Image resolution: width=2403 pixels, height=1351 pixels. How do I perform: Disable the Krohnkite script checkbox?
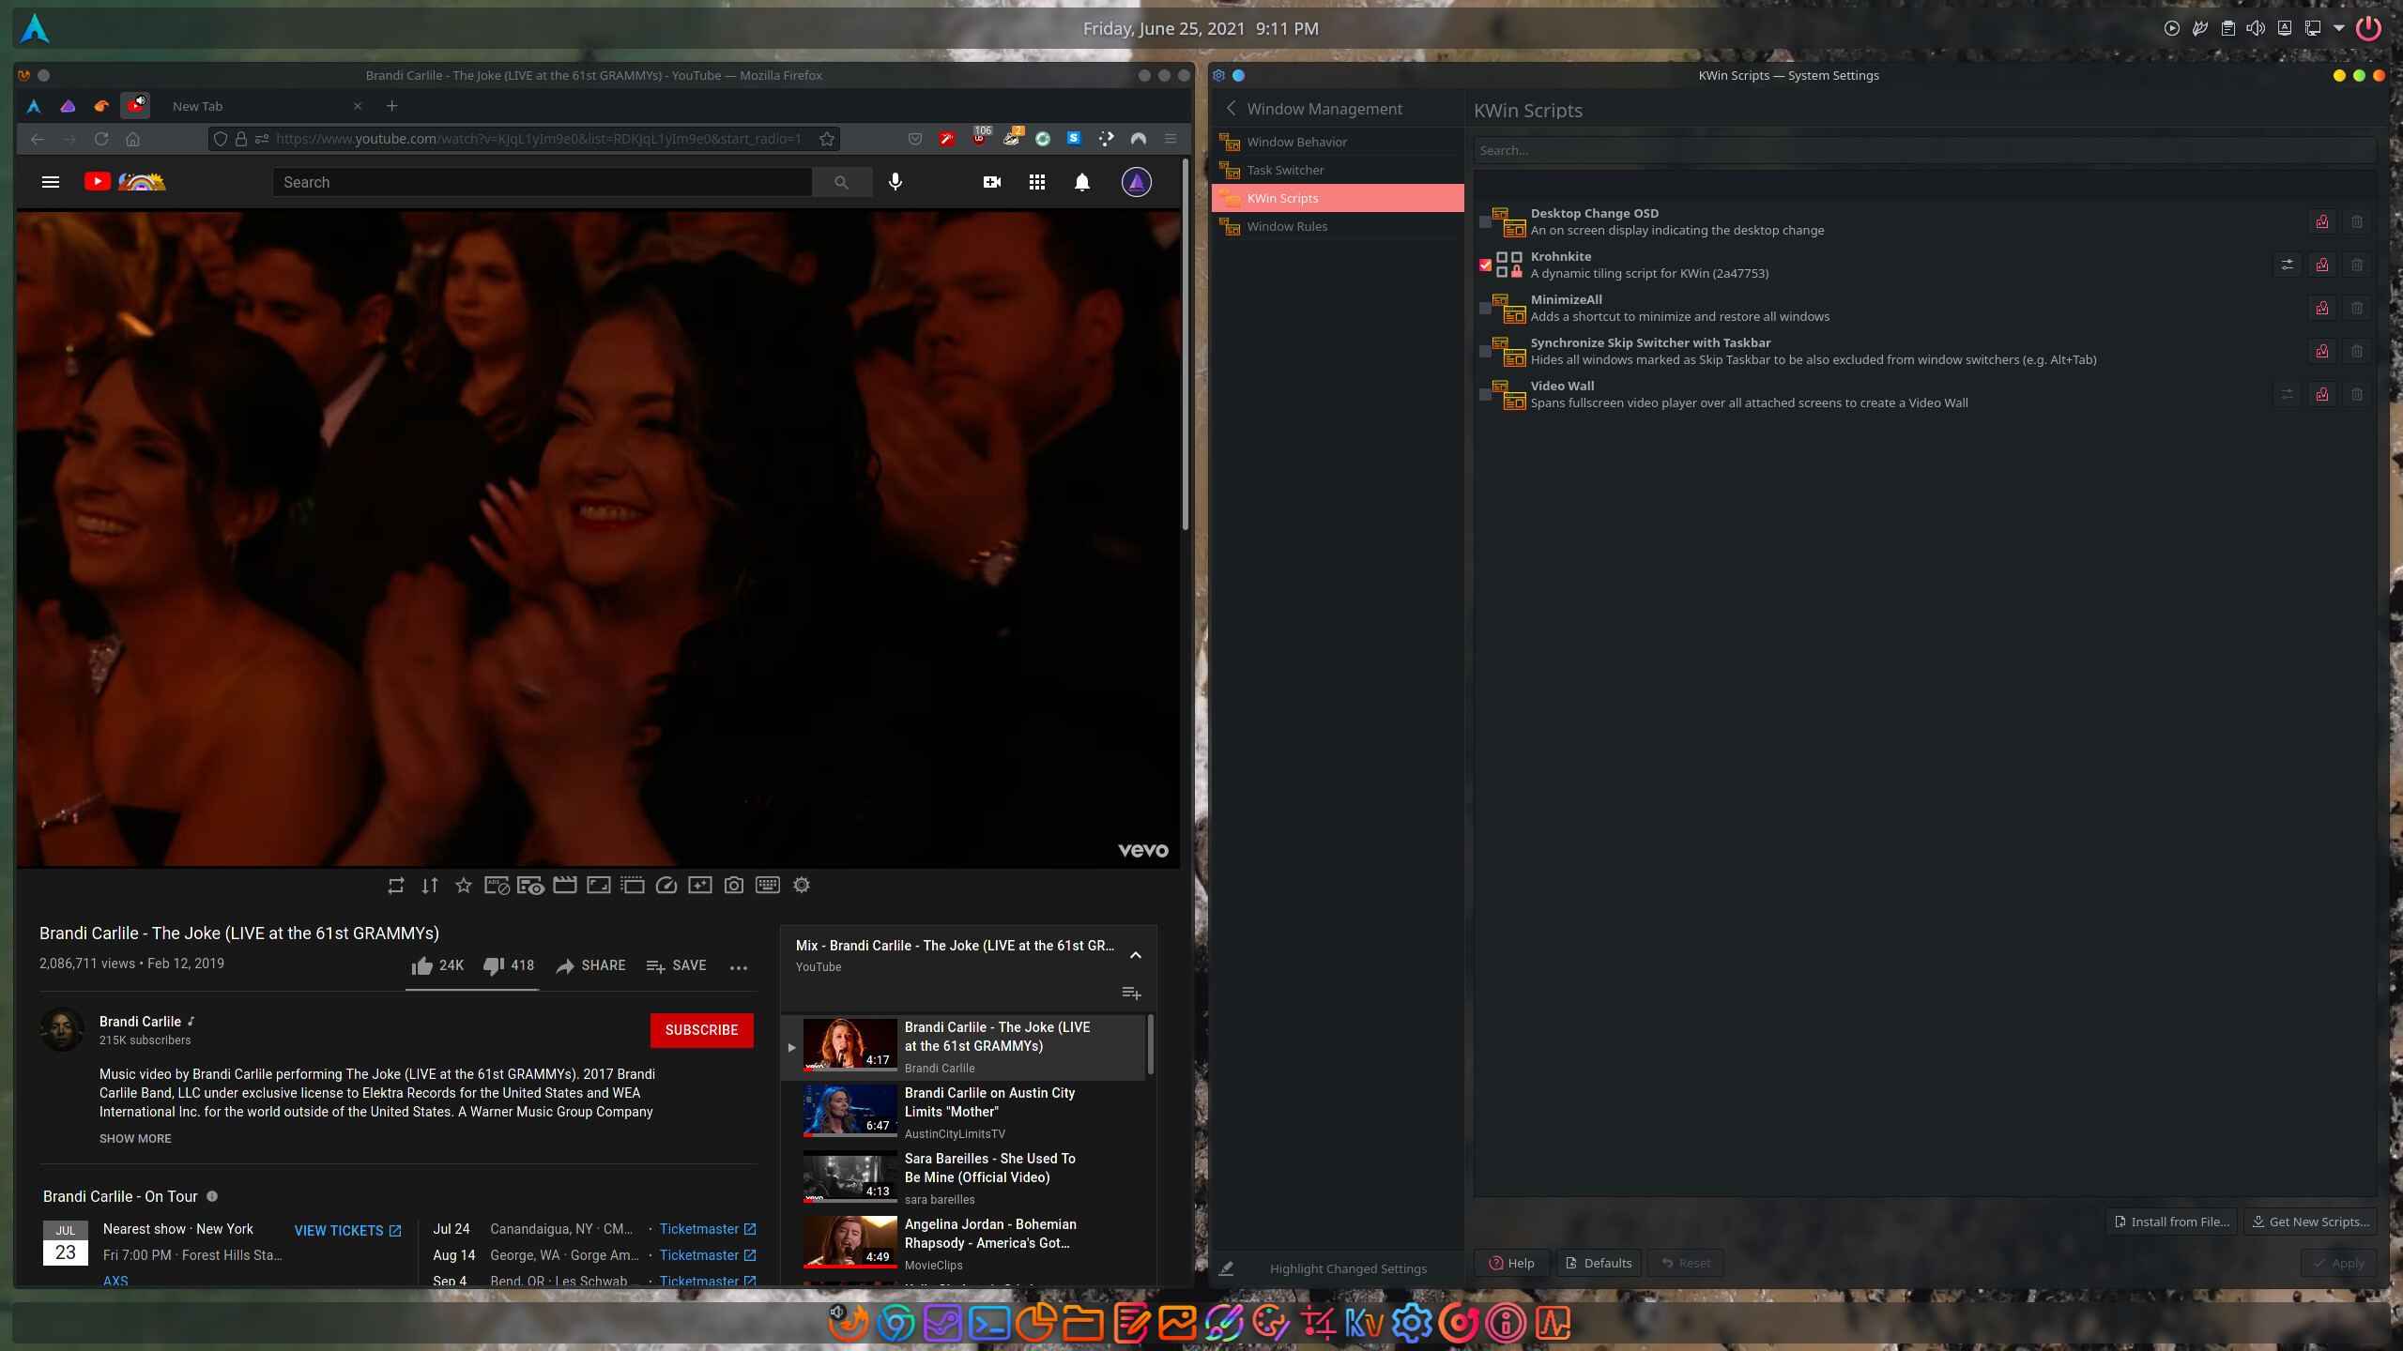coord(1485,266)
